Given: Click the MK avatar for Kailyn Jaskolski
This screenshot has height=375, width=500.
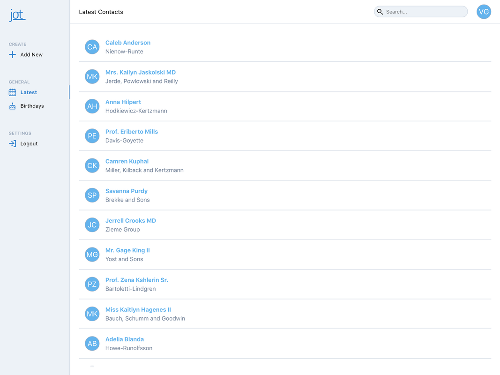Looking at the screenshot, I should click(92, 76).
